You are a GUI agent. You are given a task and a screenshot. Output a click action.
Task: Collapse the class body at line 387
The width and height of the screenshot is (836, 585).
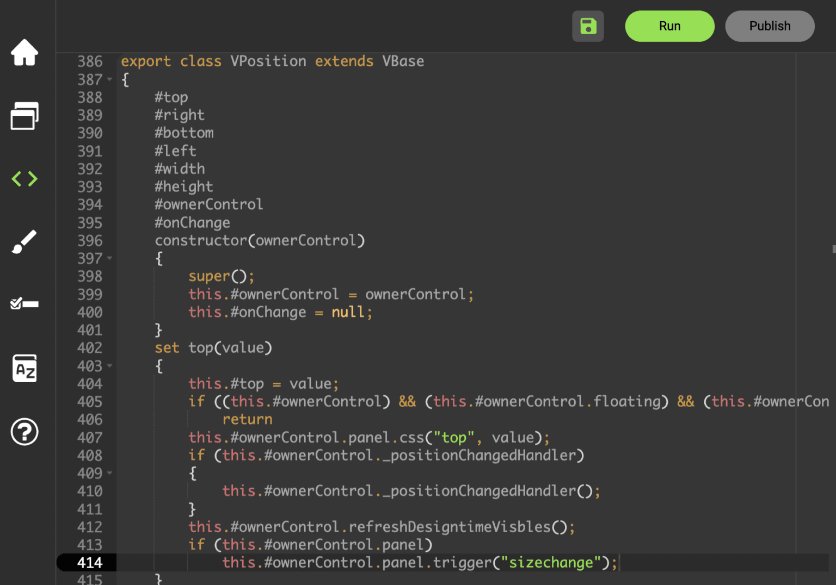[110, 79]
